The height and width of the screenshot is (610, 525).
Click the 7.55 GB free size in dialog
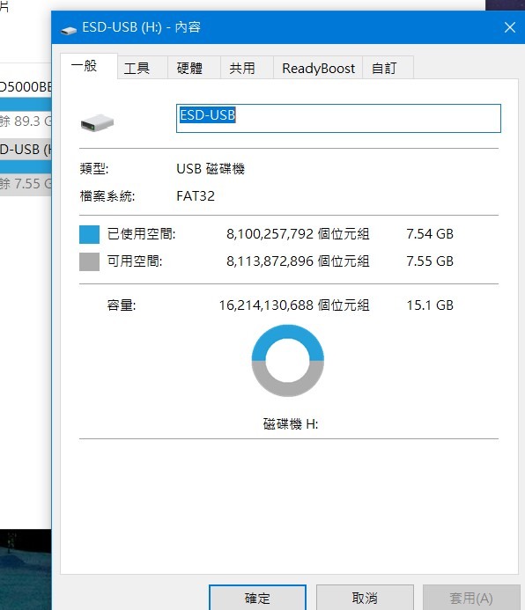point(430,261)
